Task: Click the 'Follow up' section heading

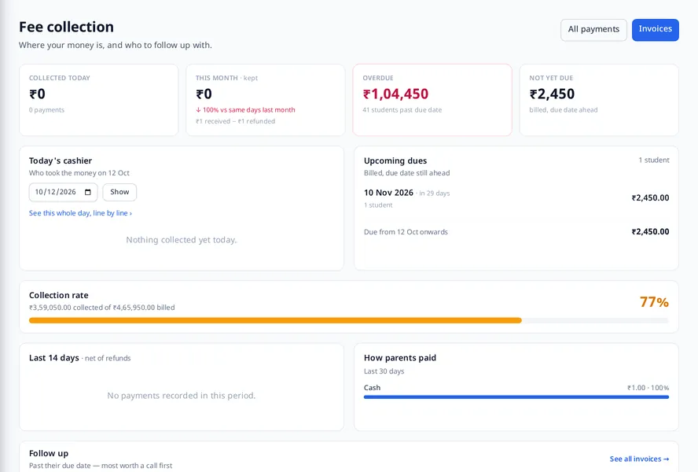Action: (x=49, y=453)
